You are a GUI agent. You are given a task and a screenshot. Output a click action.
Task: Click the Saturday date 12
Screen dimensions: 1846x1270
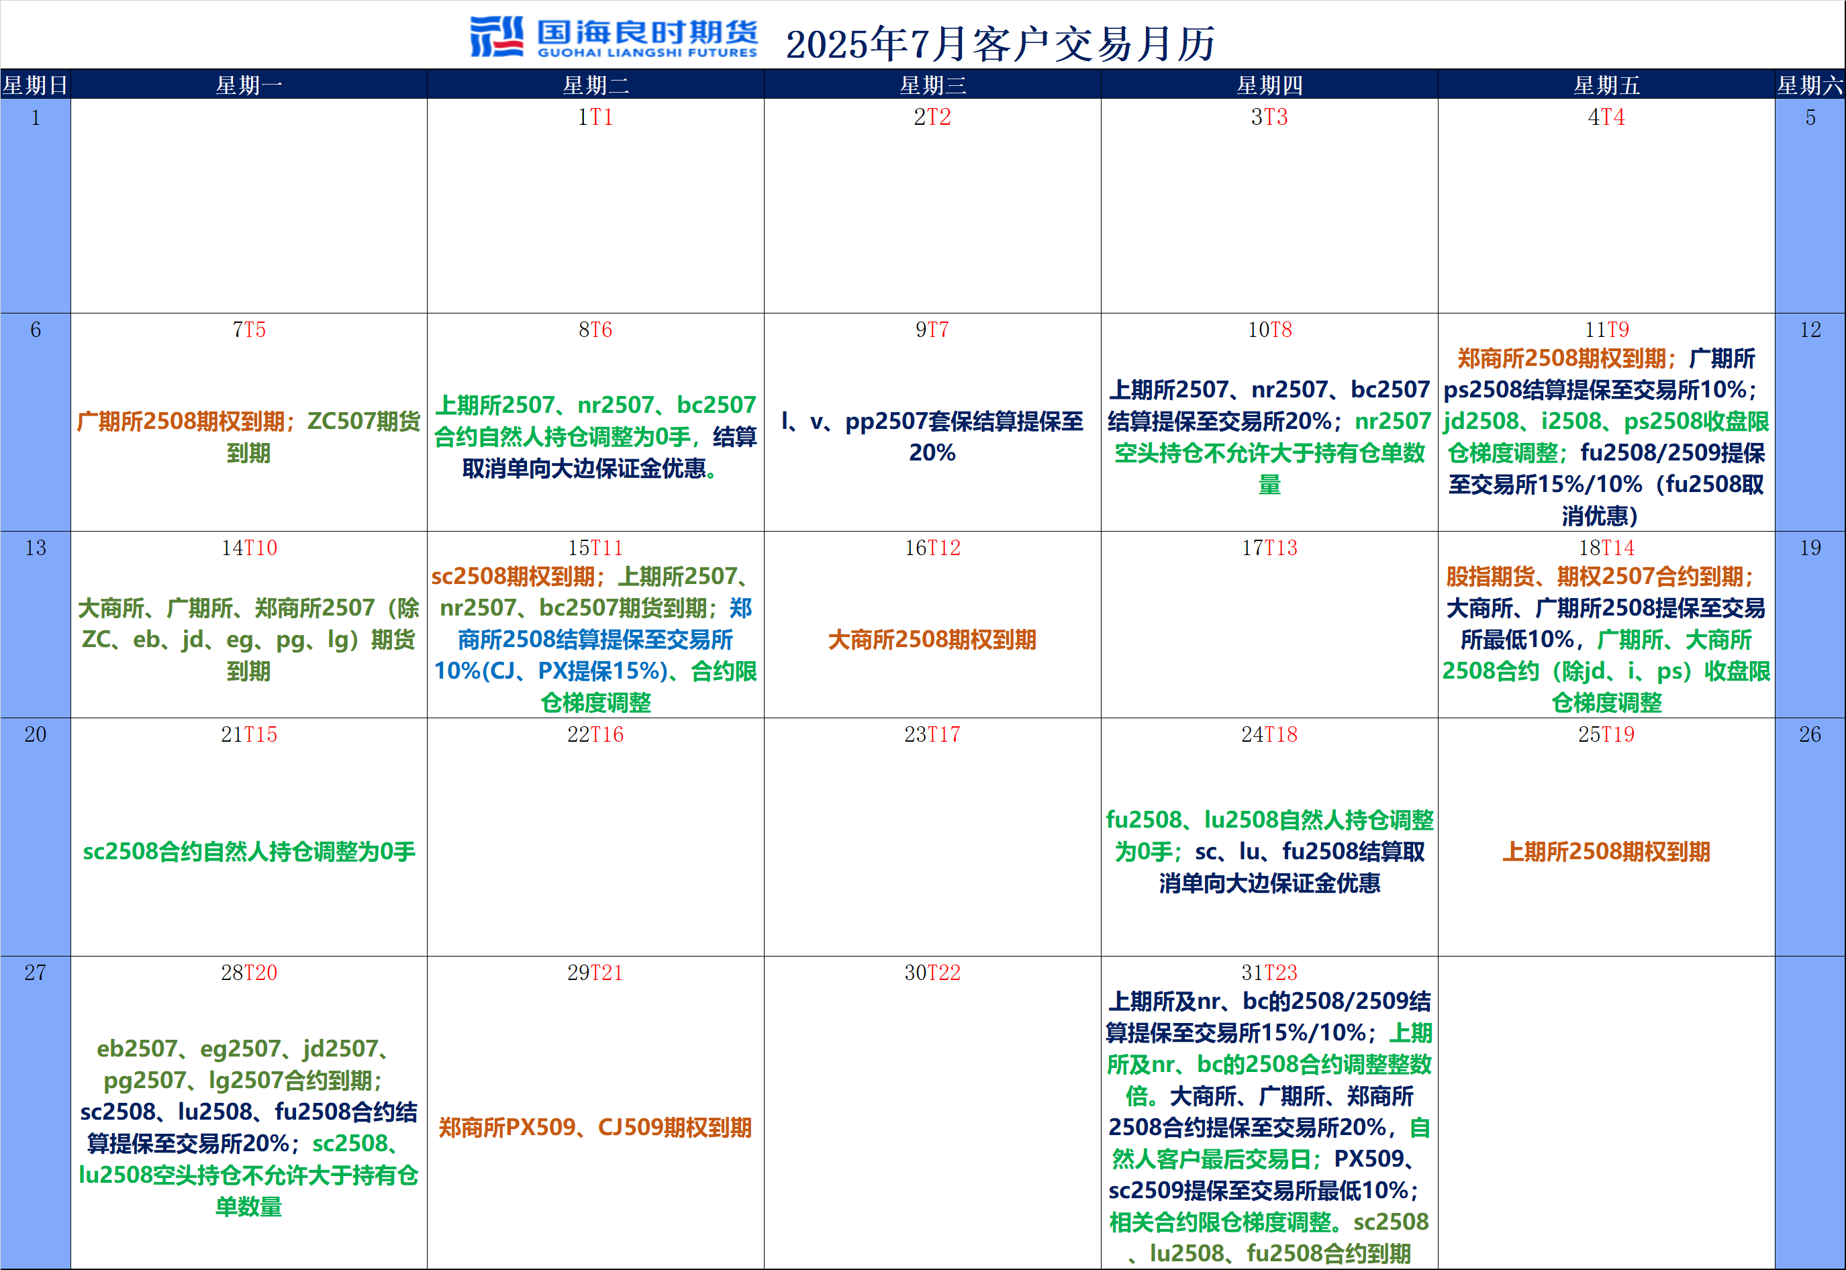click(x=1810, y=330)
